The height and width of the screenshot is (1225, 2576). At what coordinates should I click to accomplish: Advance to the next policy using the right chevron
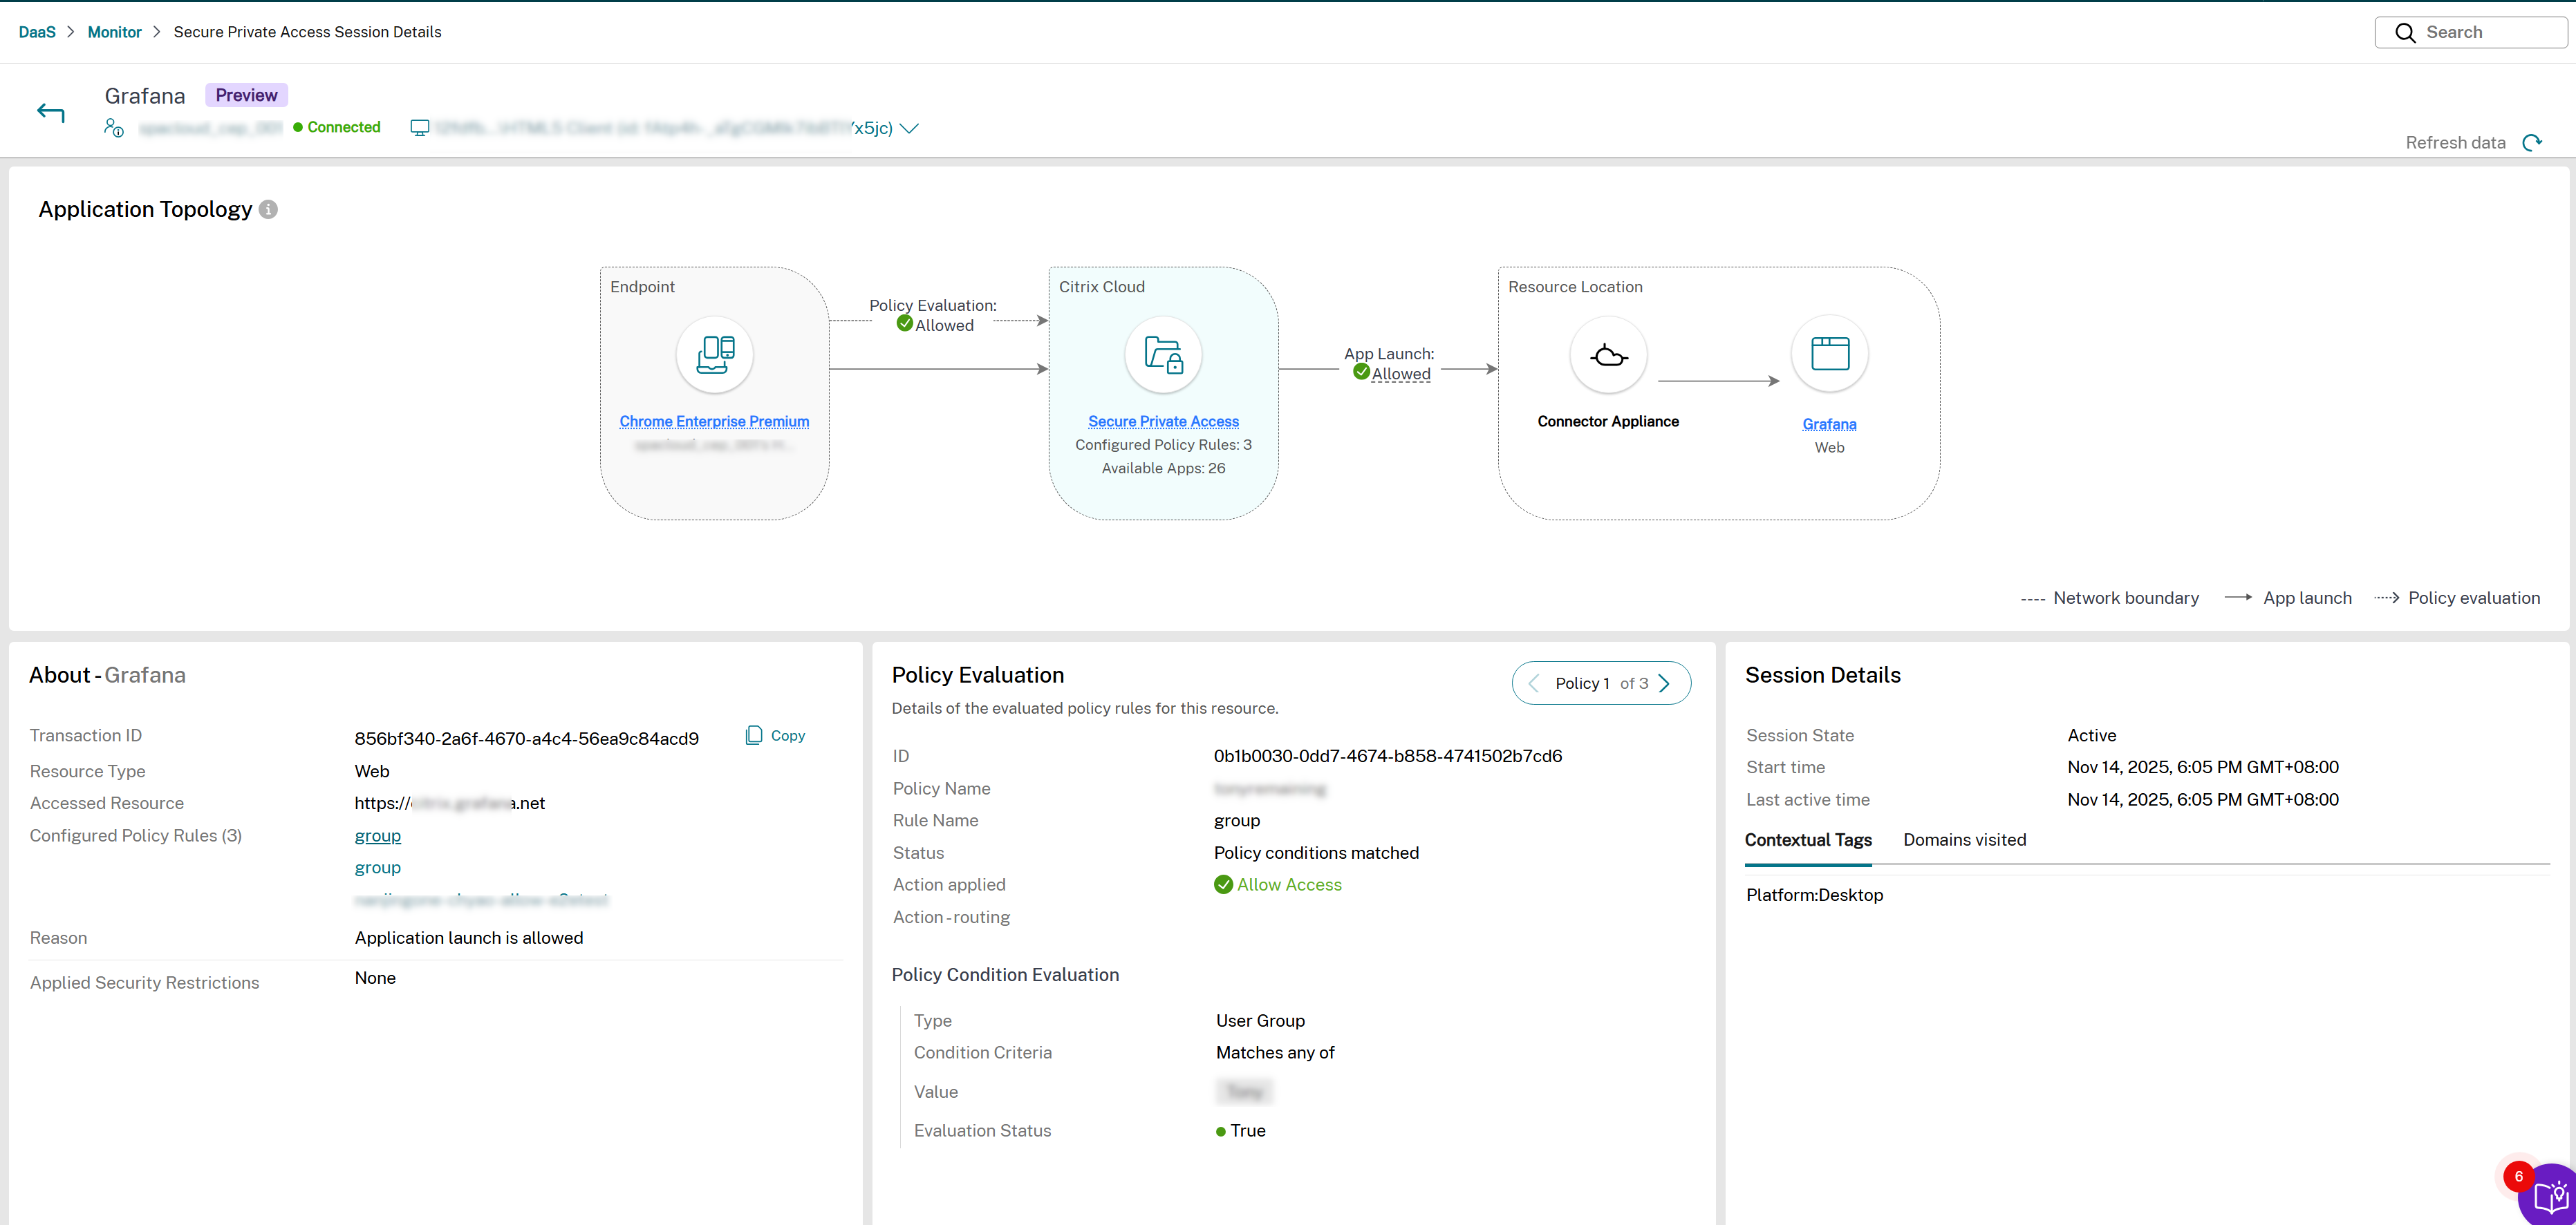[x=1663, y=683]
